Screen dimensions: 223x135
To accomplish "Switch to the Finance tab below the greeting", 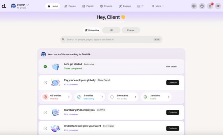I will (131, 30).
